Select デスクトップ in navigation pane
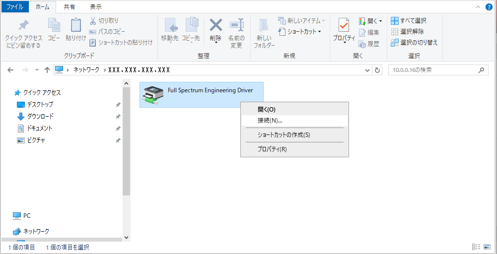The width and height of the screenshot is (497, 254). click(x=35, y=104)
